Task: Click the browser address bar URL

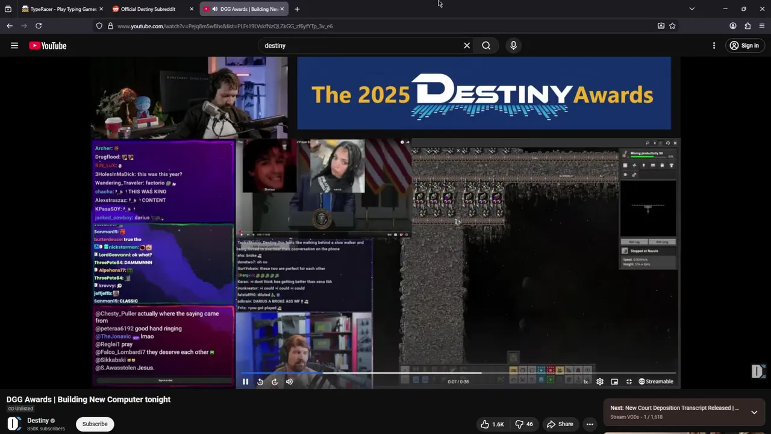Action: click(225, 26)
